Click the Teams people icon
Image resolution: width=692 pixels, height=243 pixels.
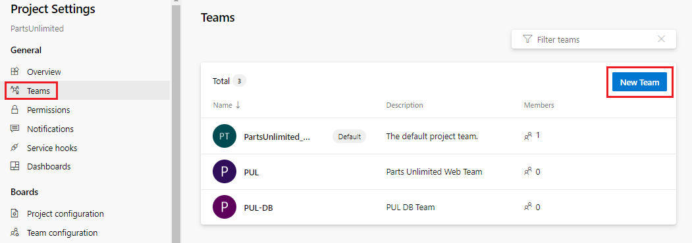(15, 91)
